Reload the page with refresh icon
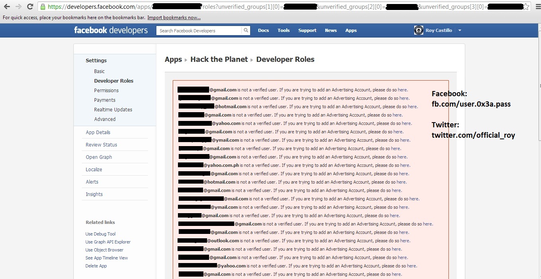541x279 pixels. point(30,6)
